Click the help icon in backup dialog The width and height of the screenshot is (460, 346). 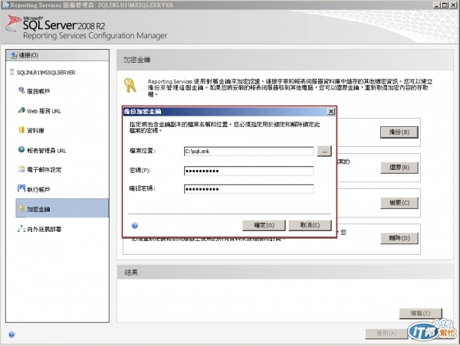[135, 226]
